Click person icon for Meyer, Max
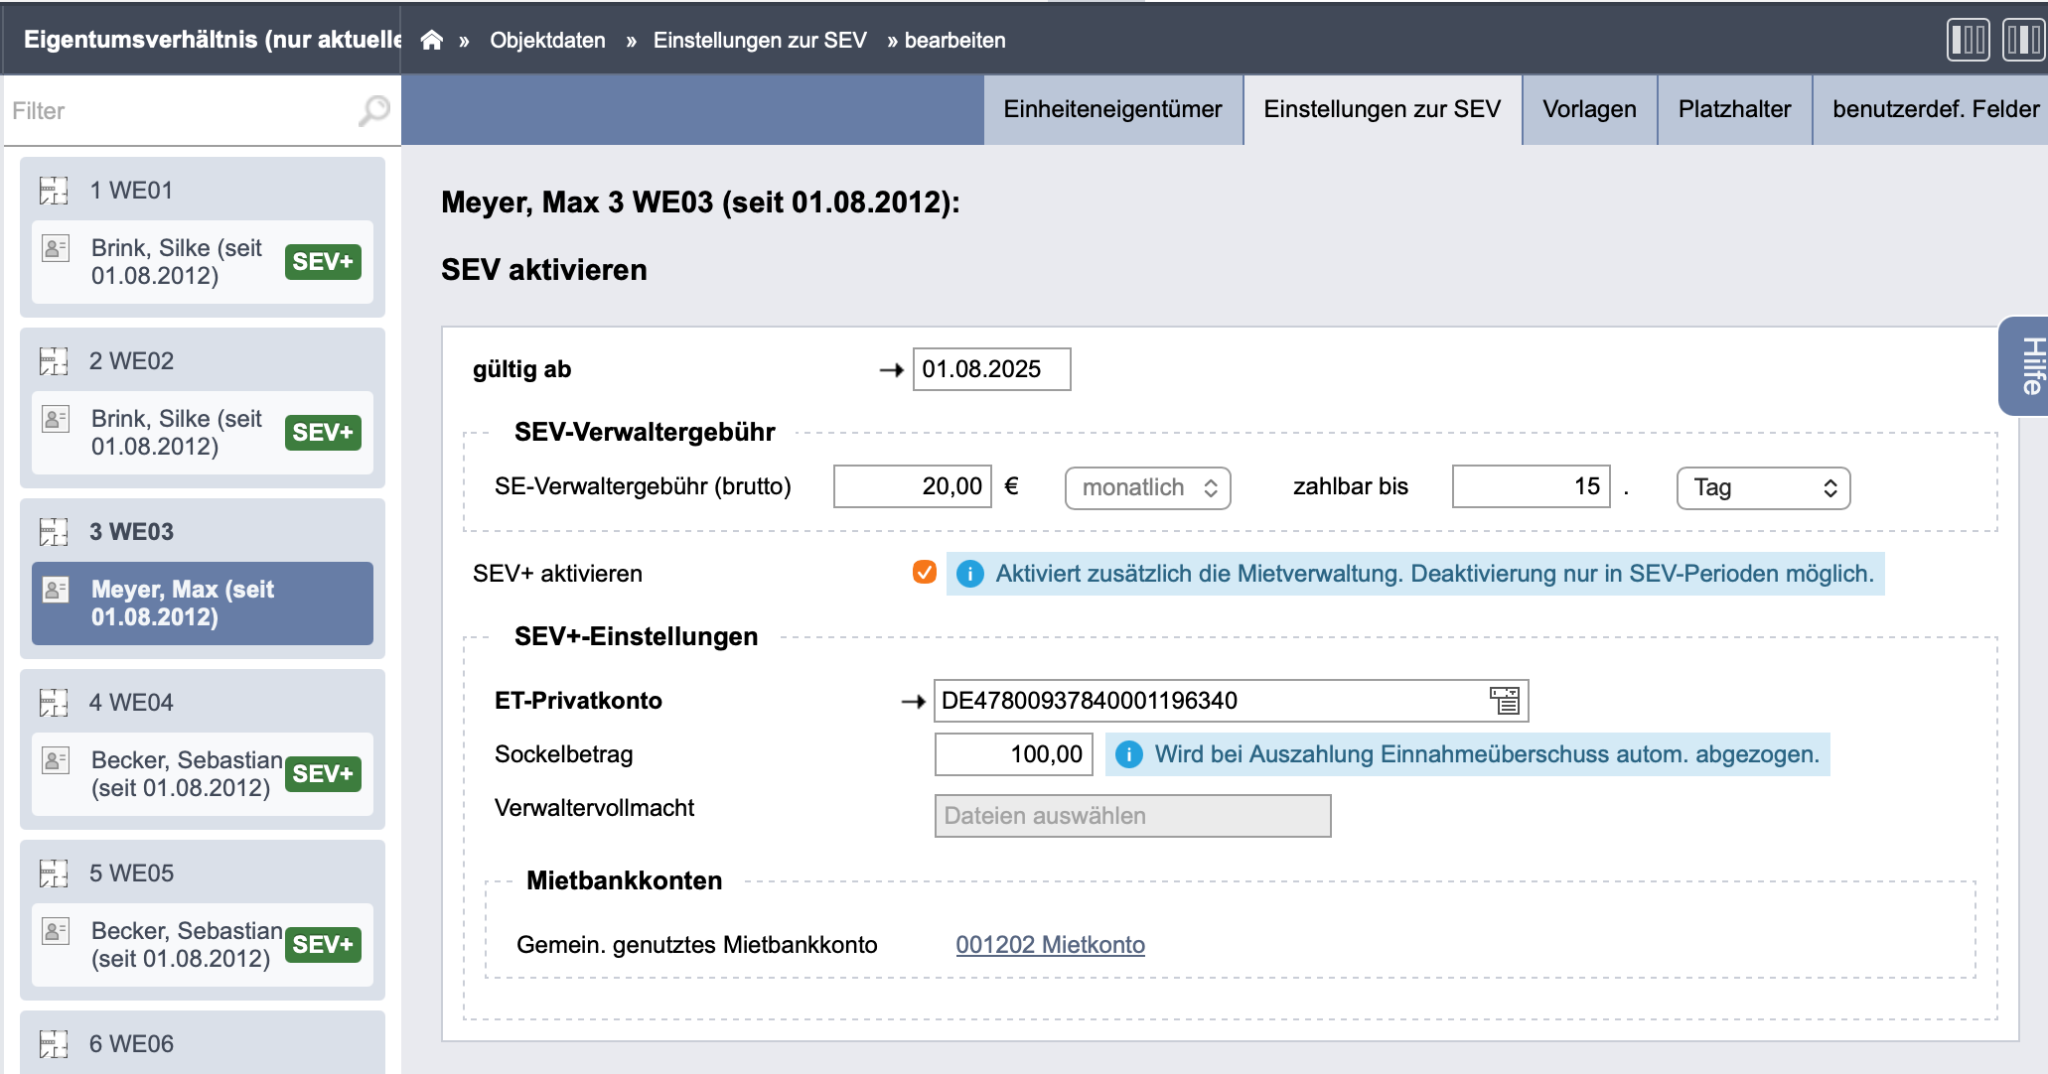 click(56, 589)
